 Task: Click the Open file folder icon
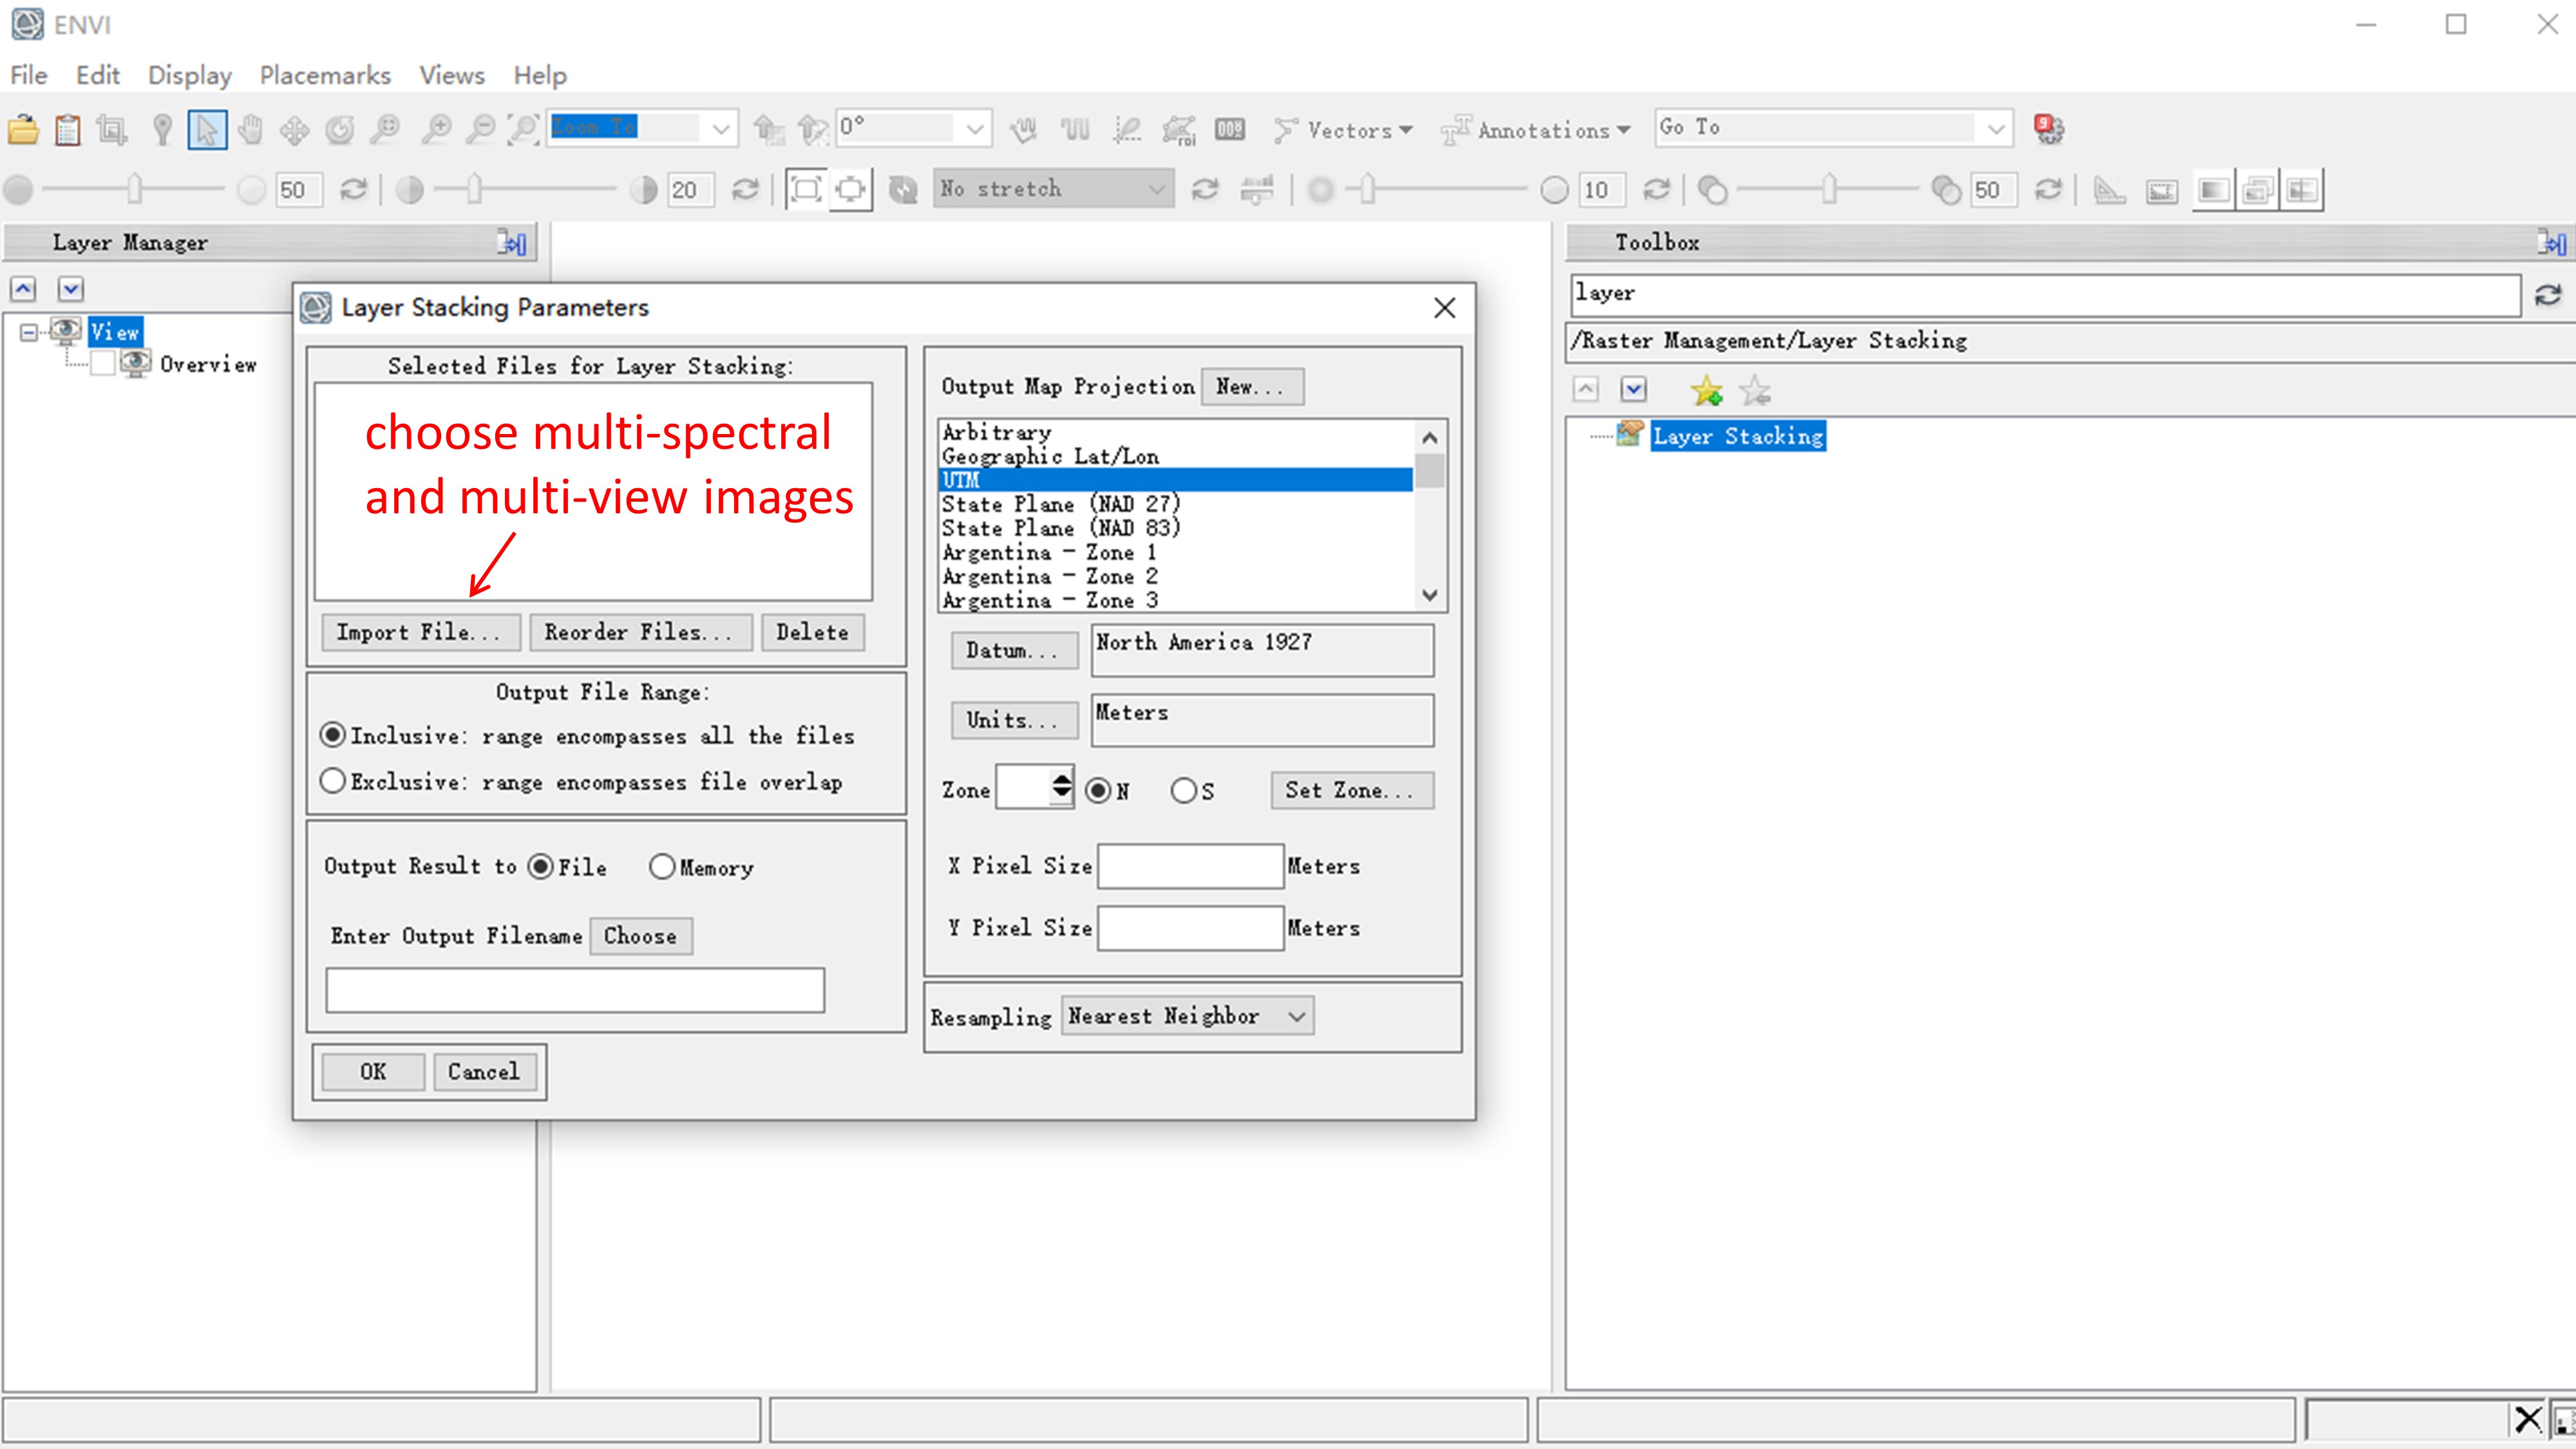(23, 130)
